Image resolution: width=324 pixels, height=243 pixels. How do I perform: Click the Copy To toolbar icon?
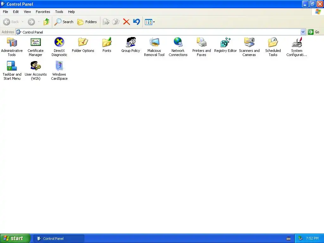(116, 22)
